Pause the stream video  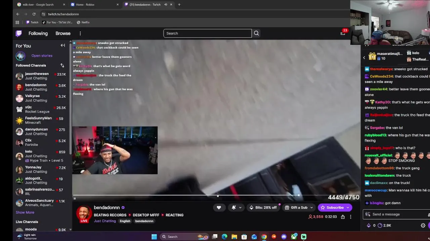[75, 198]
